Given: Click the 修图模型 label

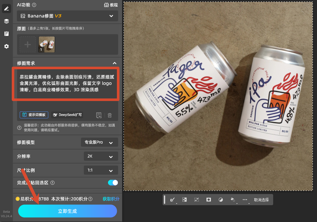Looking at the screenshot, I should coord(26,142).
